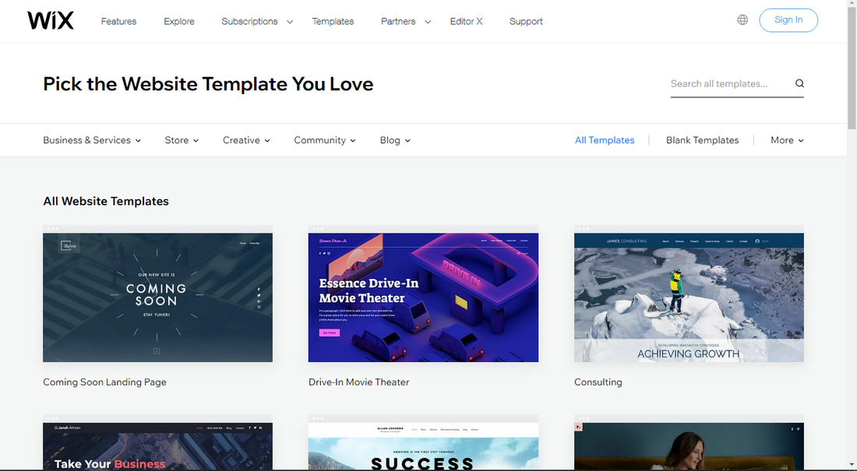Screen dimensions: 857x471
Task: Open the language globe icon
Action: coord(742,19)
